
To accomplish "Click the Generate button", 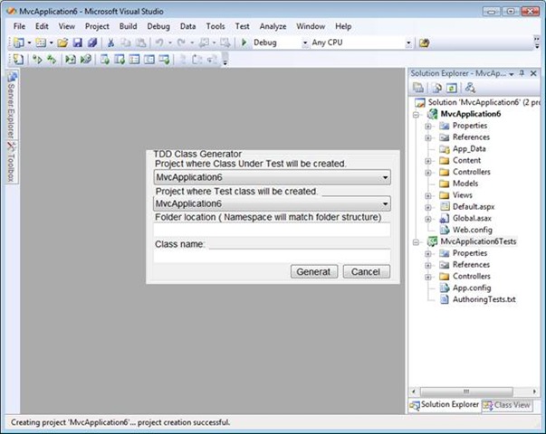I will pos(314,271).
